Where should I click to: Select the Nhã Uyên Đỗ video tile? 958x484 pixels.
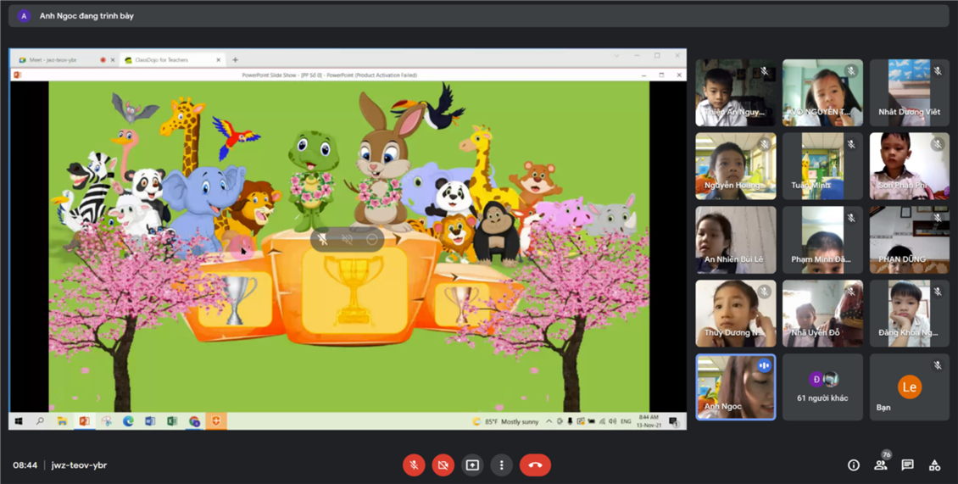point(823,314)
